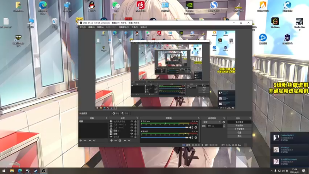309x174 pixels.
Task: Remove selected scene with minus icon
Action: [85, 140]
